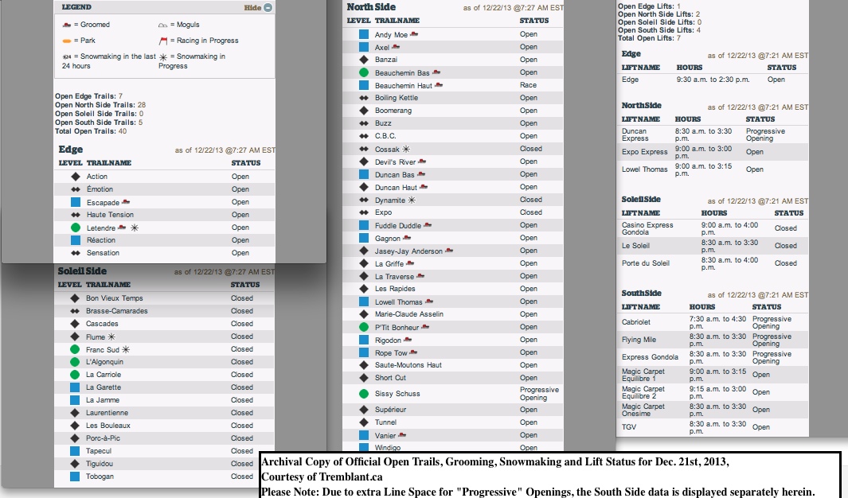Click the TGV lift name
The image size is (848, 498).
coord(628,426)
